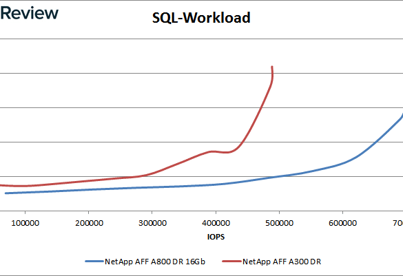Select the 200000 axis label

pos(89,223)
